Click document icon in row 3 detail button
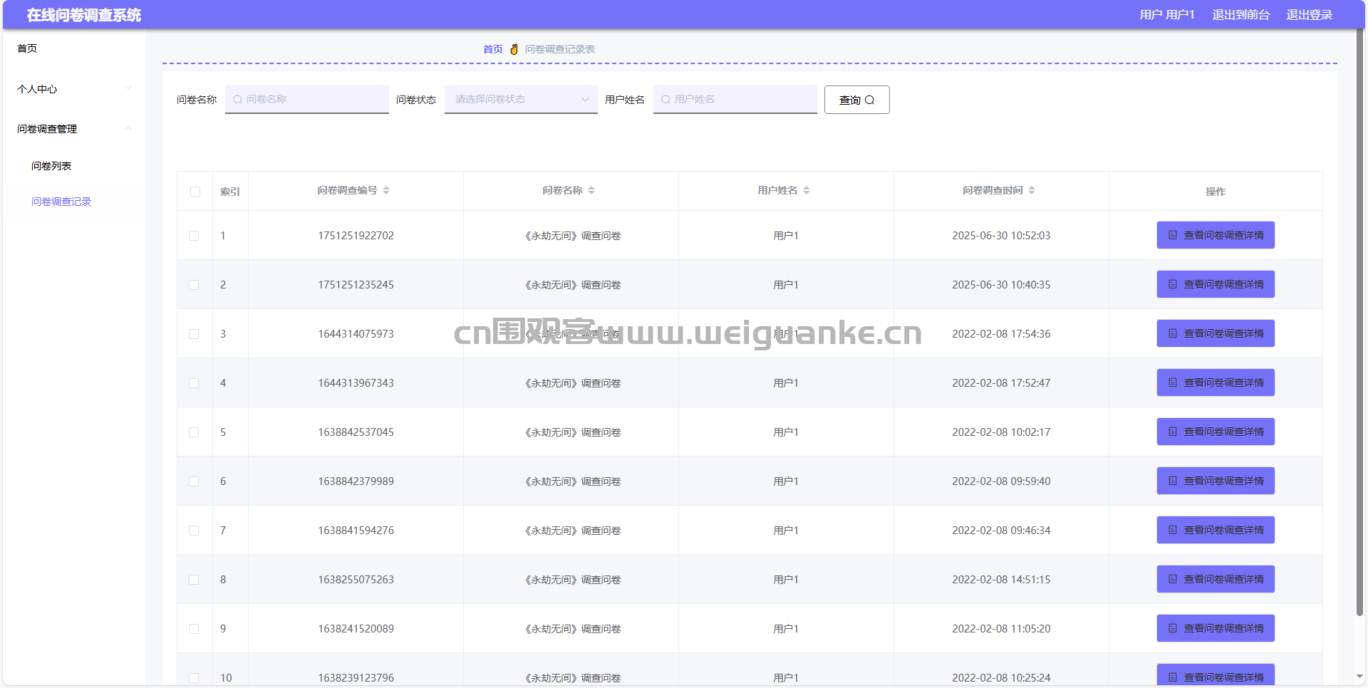1368x688 pixels. tap(1173, 333)
